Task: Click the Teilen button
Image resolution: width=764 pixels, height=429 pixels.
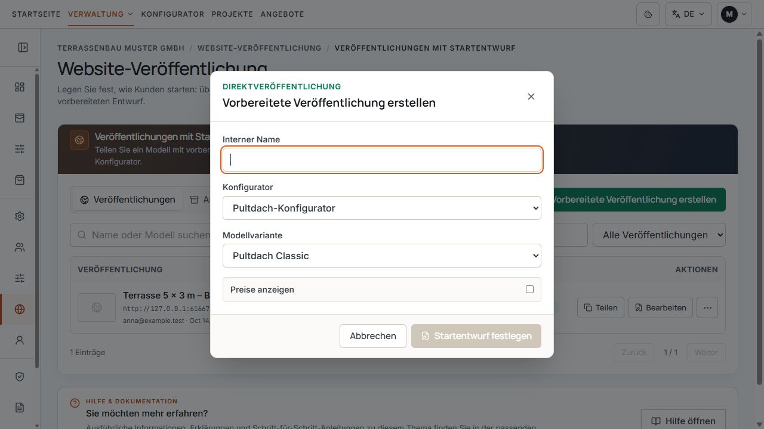Action: point(600,308)
